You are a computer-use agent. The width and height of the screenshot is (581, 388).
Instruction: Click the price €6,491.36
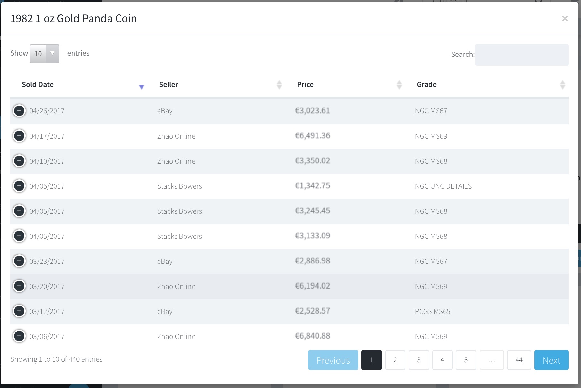[313, 136]
